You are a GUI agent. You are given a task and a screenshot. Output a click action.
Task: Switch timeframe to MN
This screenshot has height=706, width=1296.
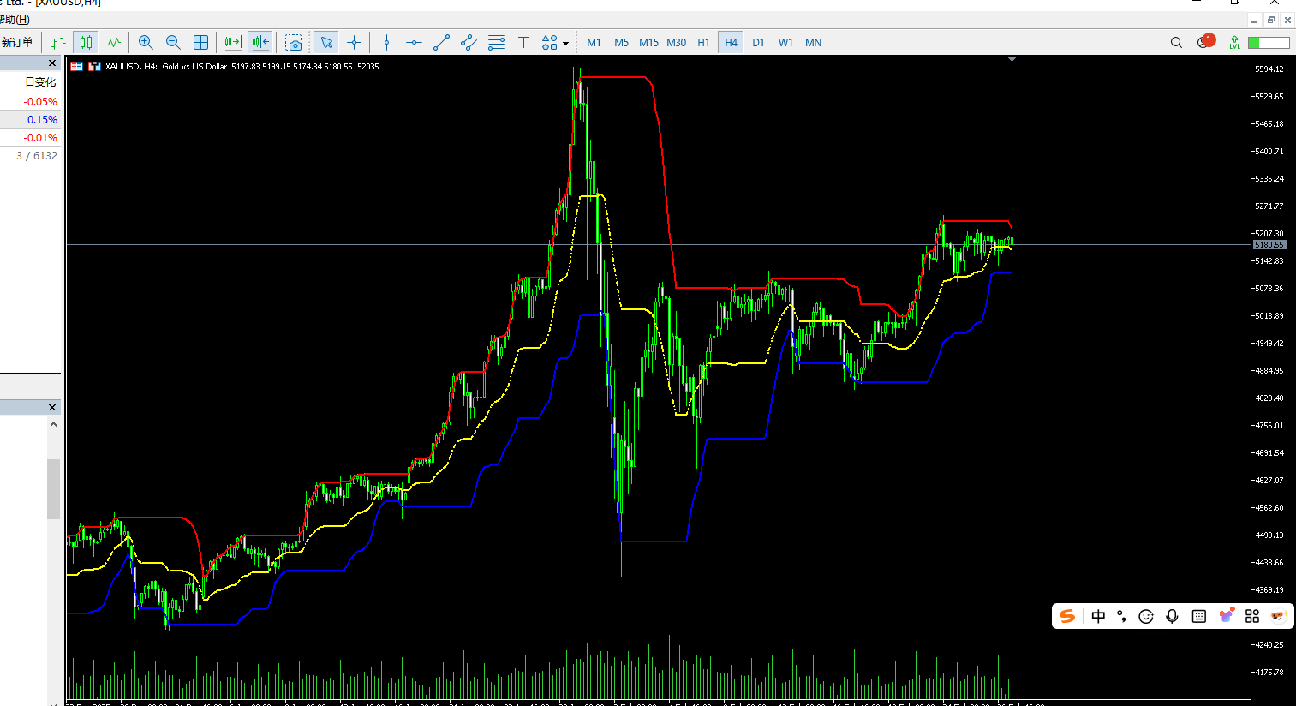(x=813, y=42)
